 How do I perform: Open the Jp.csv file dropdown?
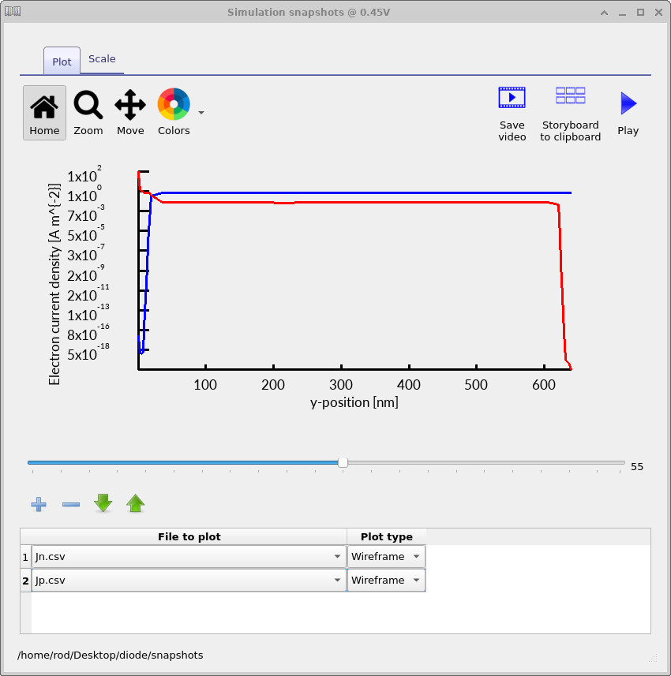tap(338, 581)
